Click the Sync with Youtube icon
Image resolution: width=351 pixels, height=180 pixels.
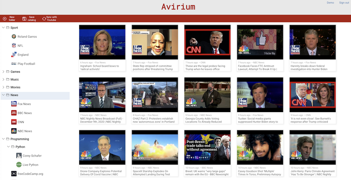(44, 19)
